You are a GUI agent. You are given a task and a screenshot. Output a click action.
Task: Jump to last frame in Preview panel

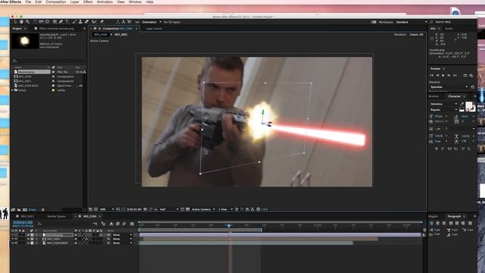tap(455, 75)
